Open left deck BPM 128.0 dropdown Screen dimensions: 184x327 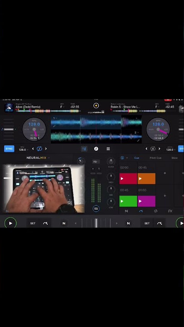click(23, 149)
